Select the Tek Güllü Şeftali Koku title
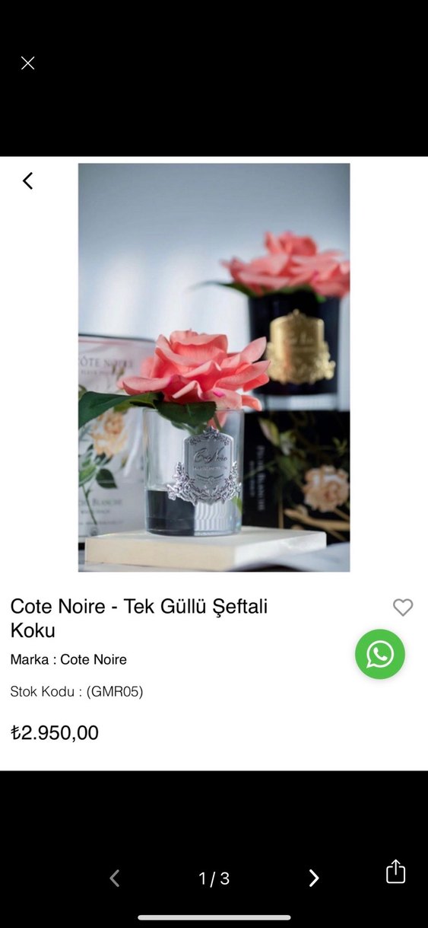This screenshot has width=428, height=928. pyautogui.click(x=139, y=618)
